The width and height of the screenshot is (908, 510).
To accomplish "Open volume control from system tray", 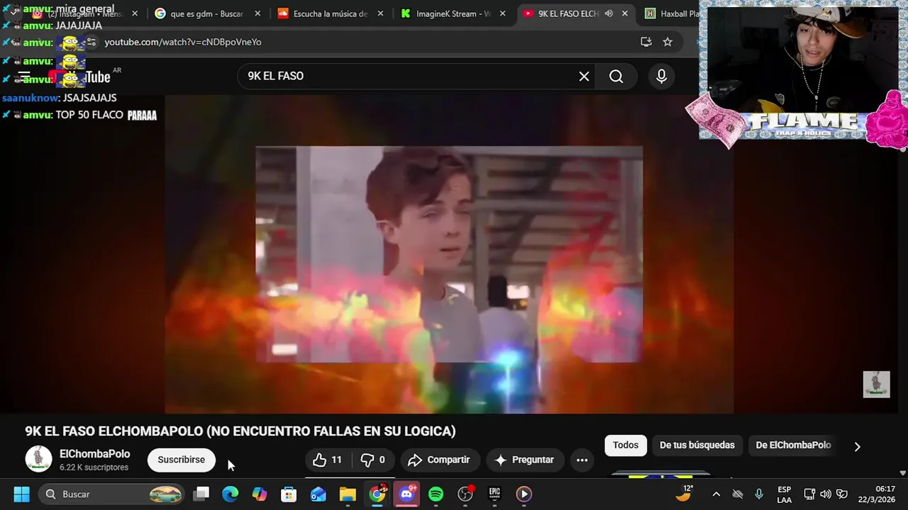I will tap(826, 494).
